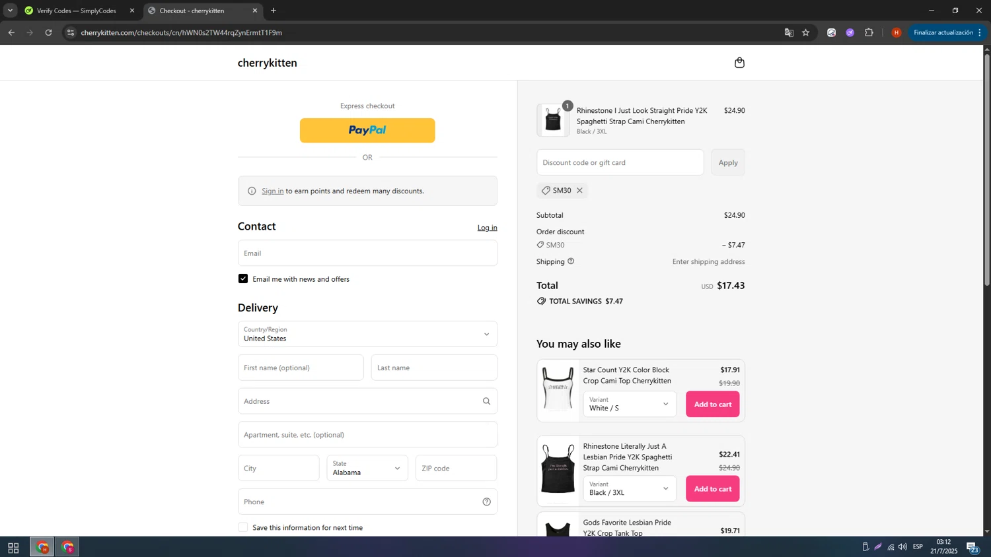Click the cherrykitten store logo
This screenshot has height=557, width=991.
tap(268, 63)
